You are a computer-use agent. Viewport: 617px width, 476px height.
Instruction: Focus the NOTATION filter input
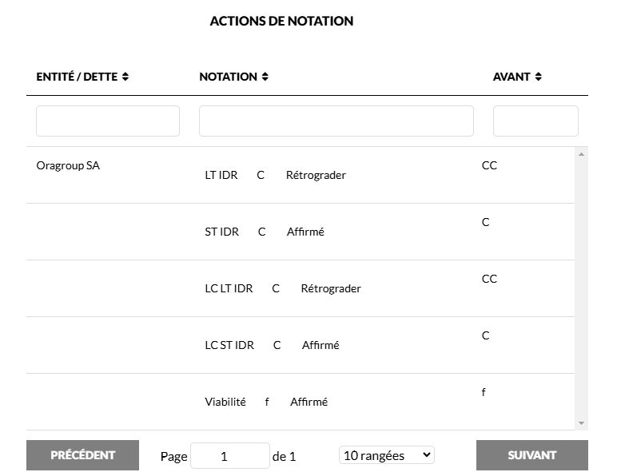(336, 121)
